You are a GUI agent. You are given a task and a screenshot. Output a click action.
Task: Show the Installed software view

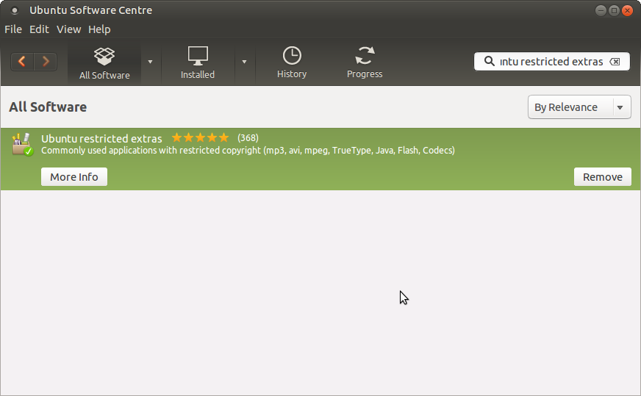tap(198, 63)
